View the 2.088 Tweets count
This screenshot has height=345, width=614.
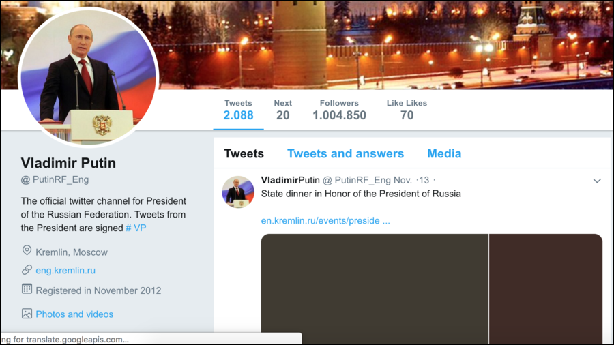click(238, 110)
